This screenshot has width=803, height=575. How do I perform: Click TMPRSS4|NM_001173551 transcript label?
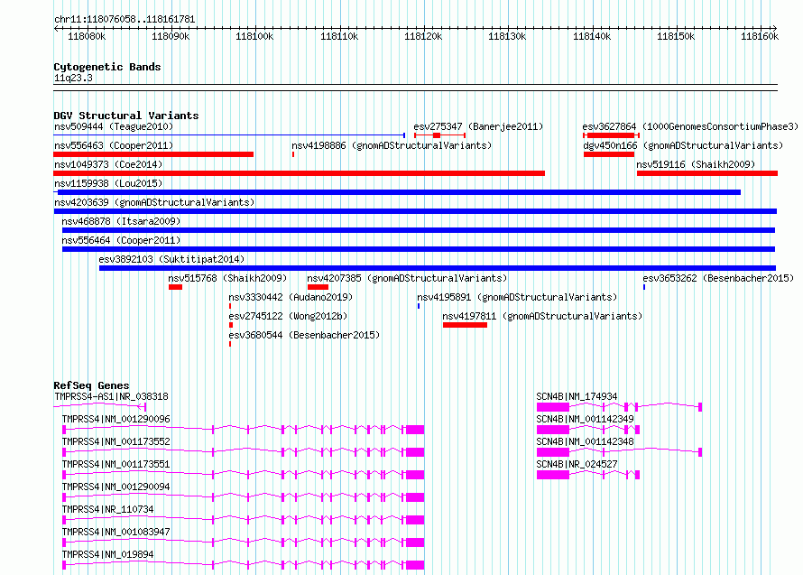pyautogui.click(x=115, y=464)
